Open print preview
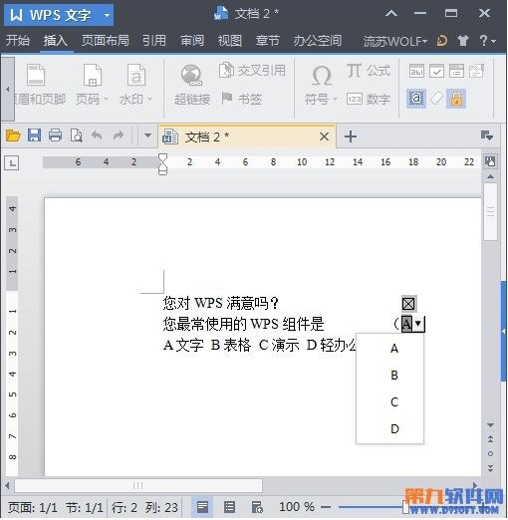Screen dimensions: 508x520 tap(76, 135)
